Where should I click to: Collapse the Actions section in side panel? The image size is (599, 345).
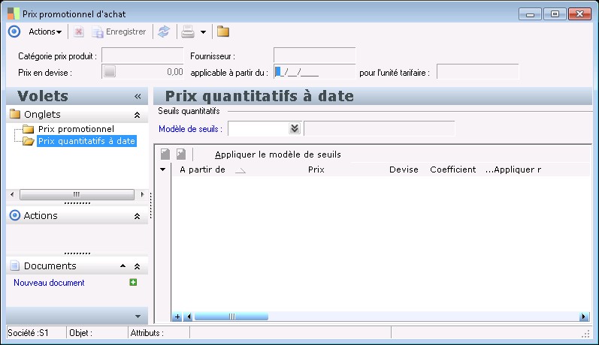click(x=137, y=216)
